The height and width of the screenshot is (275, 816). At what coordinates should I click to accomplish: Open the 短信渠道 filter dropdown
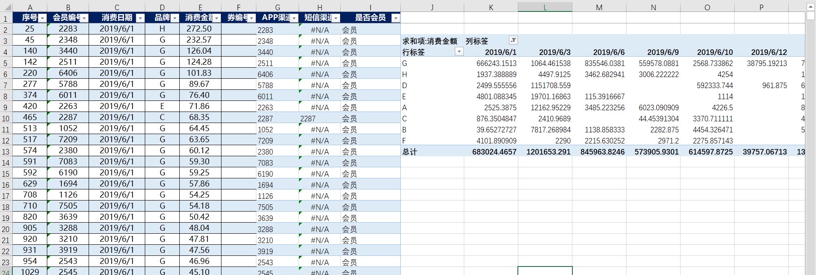[x=336, y=18]
